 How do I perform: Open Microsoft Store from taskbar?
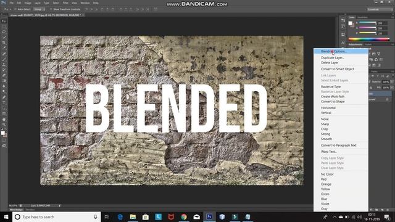coord(146,216)
